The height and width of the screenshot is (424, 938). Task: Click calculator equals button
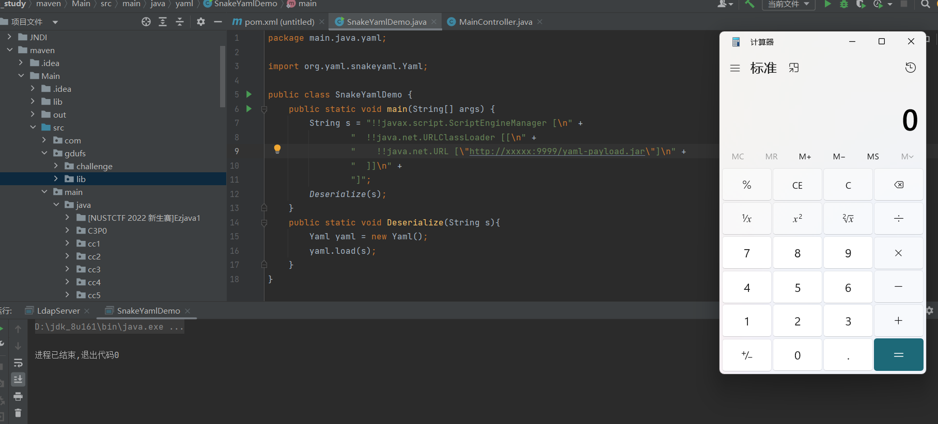tap(899, 355)
